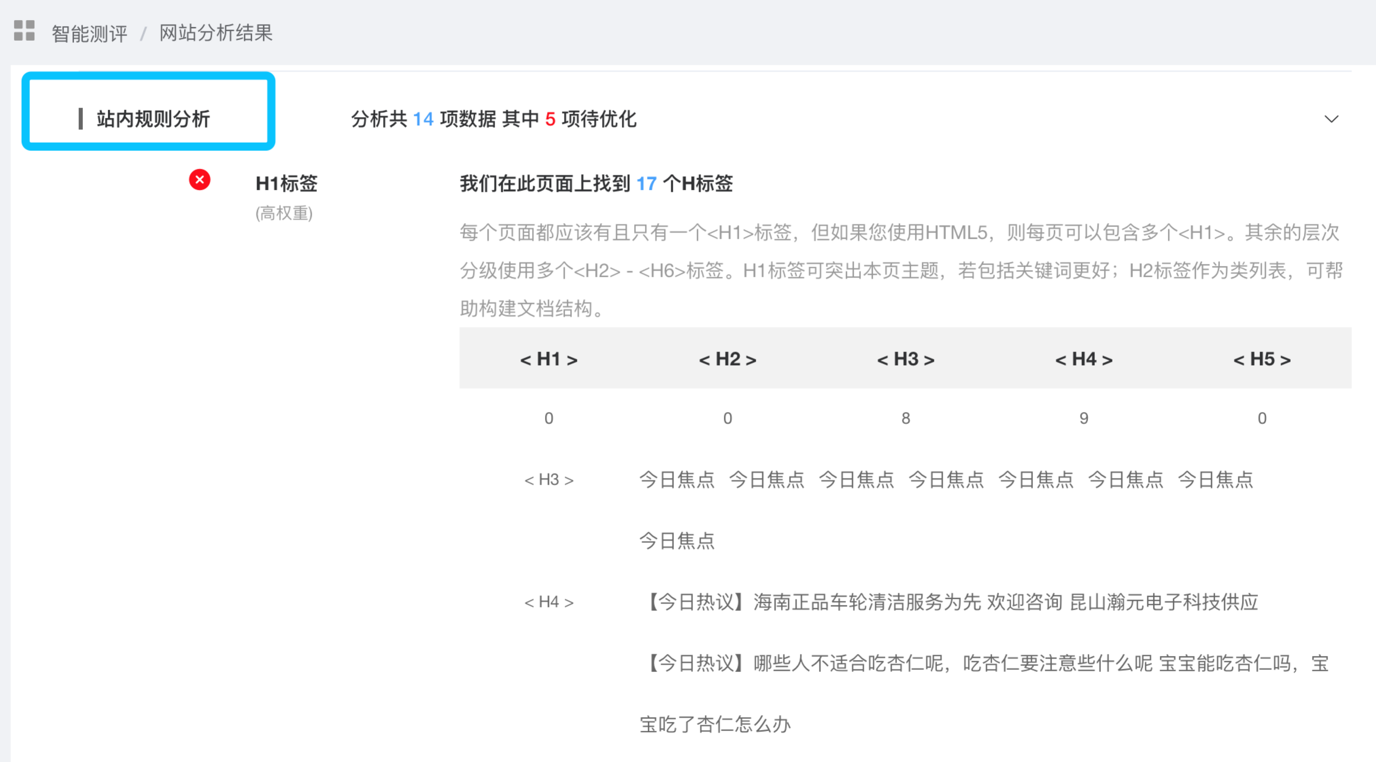This screenshot has height=762, width=1376.
Task: Click the (高权重) weight label
Action: pyautogui.click(x=283, y=214)
